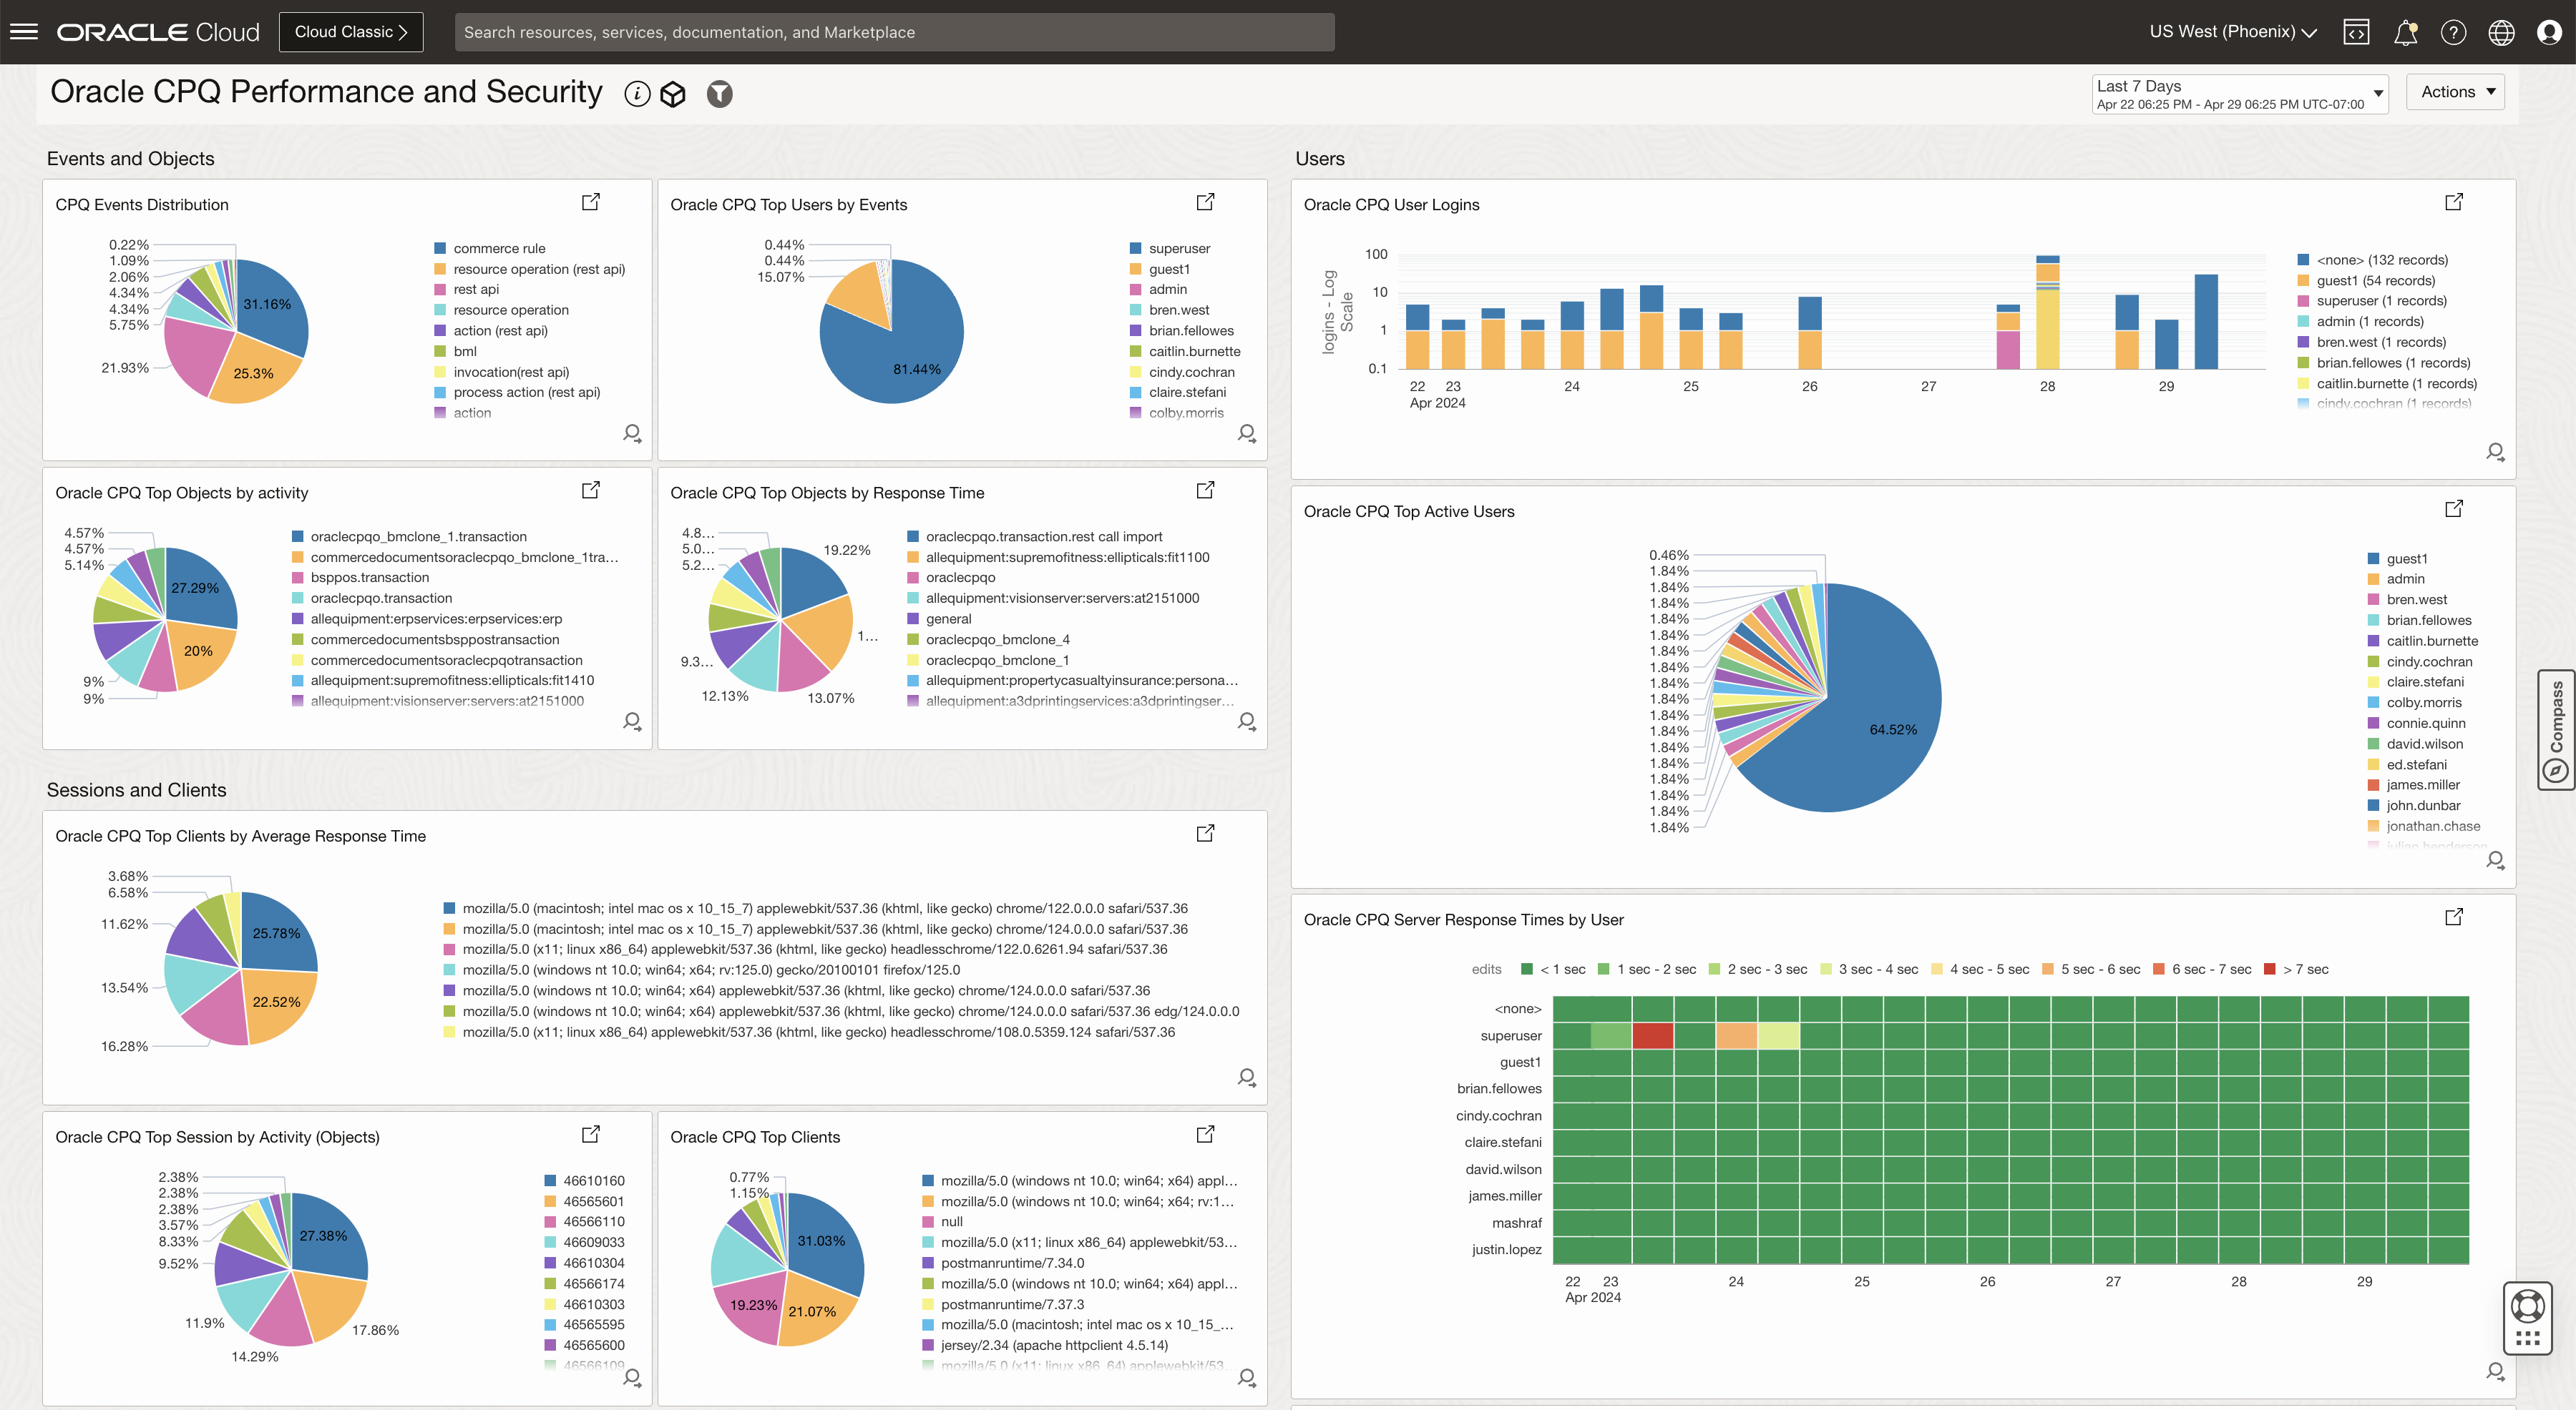This screenshot has width=2576, height=1410.
Task: Open the language globe icon
Action: click(2501, 32)
